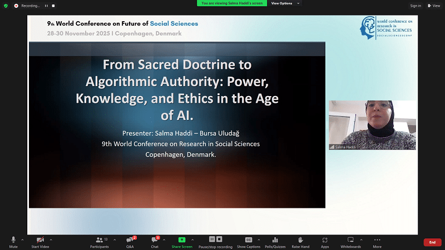
Task: Click the green Share Screen button
Action: (182, 241)
